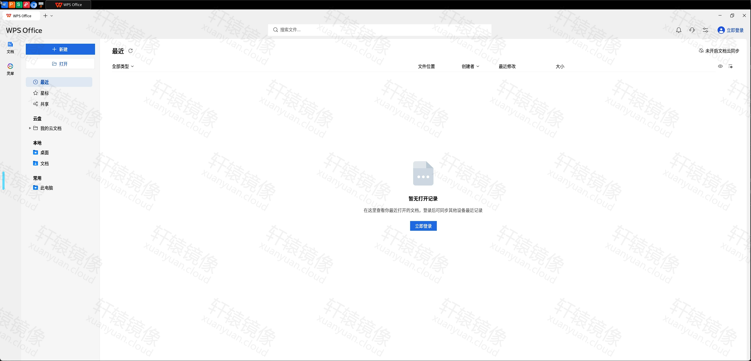
Task: Launch the Chromium browser from the taskbar
Action: click(34, 5)
